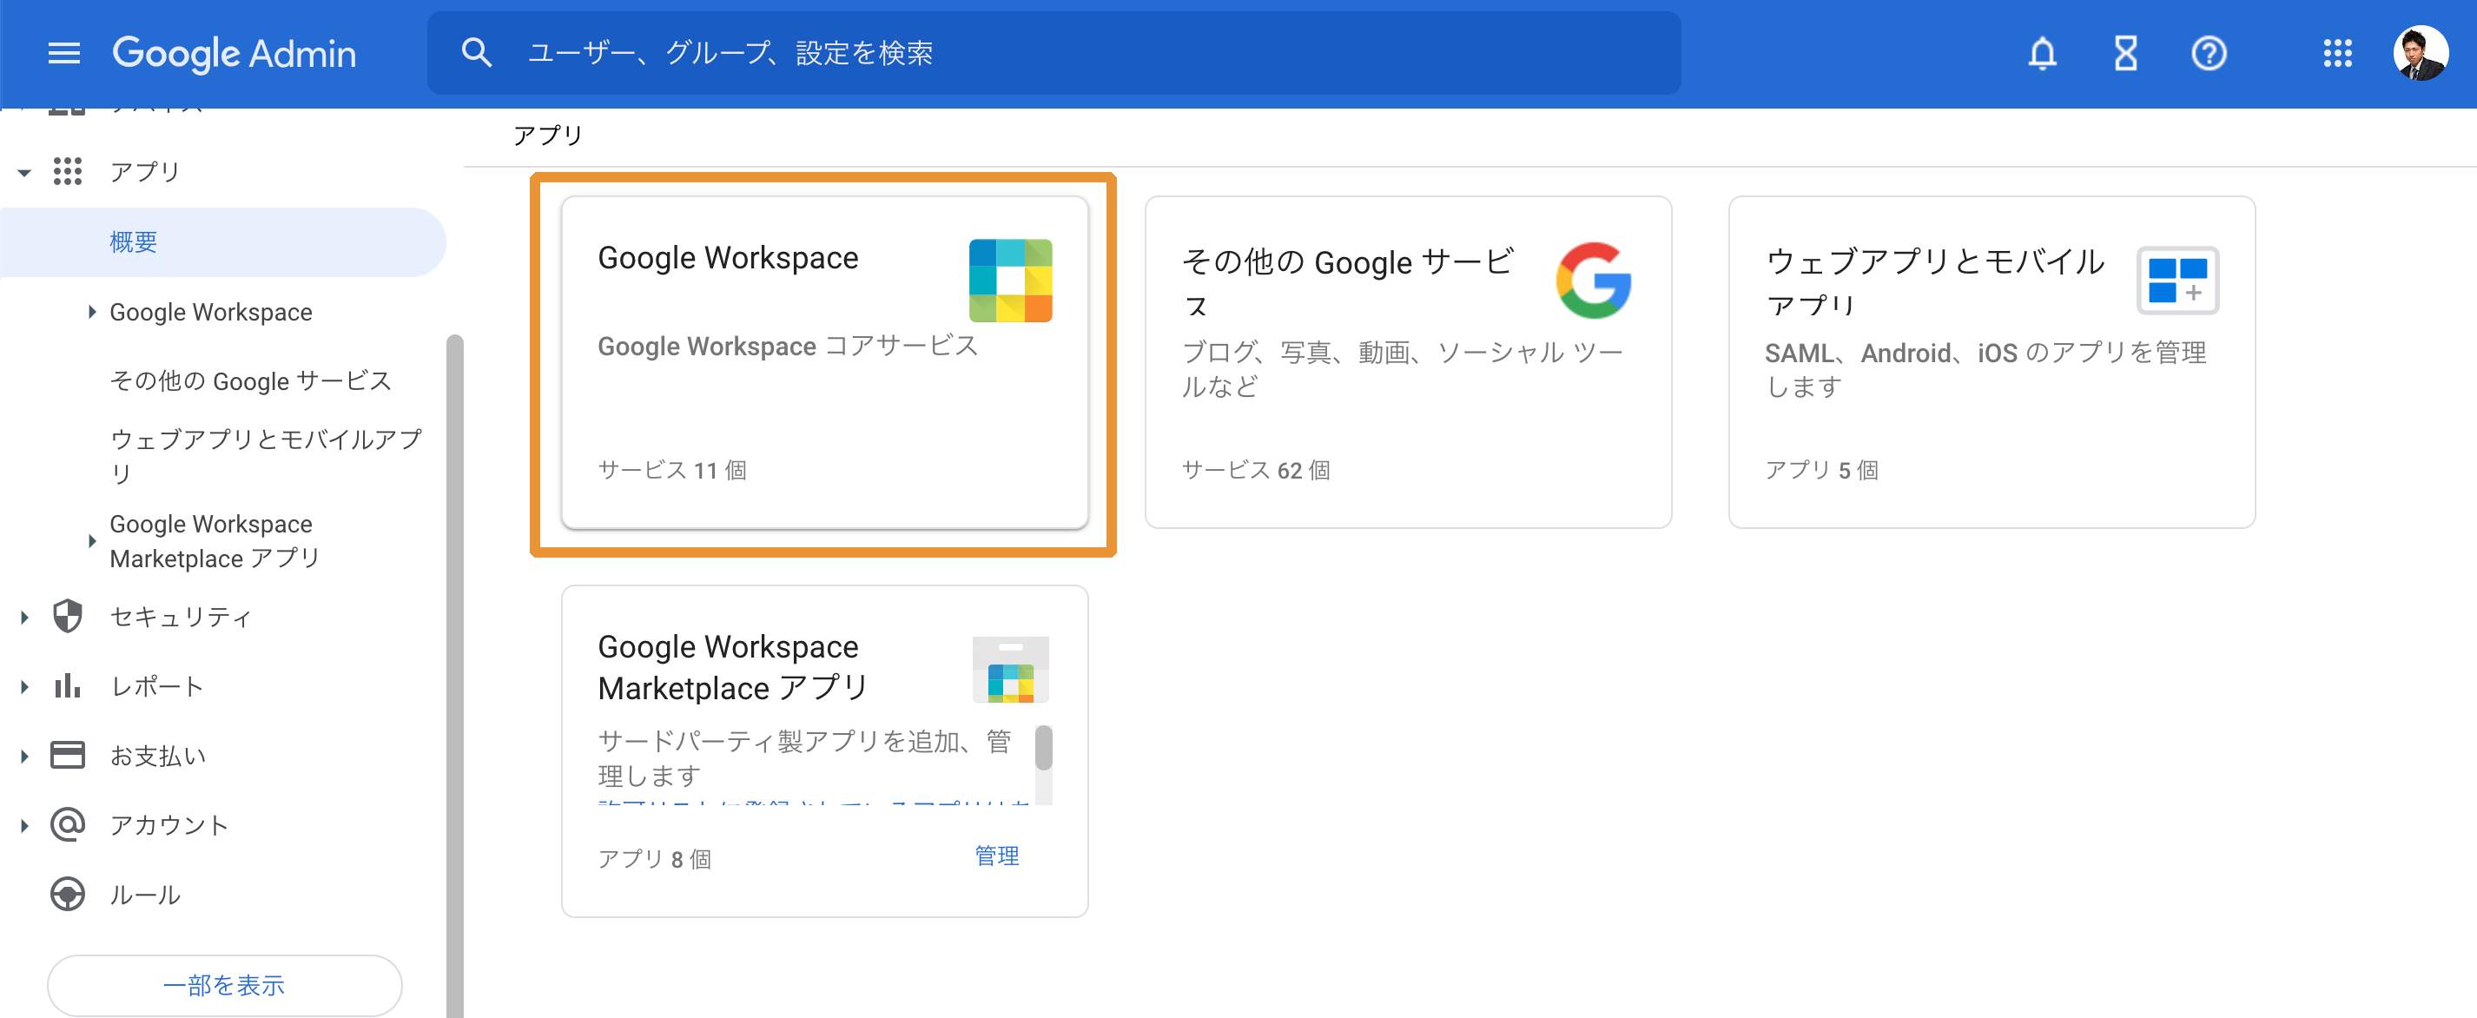Open the アカウント sidebar label
The width and height of the screenshot is (2477, 1018).
point(169,825)
